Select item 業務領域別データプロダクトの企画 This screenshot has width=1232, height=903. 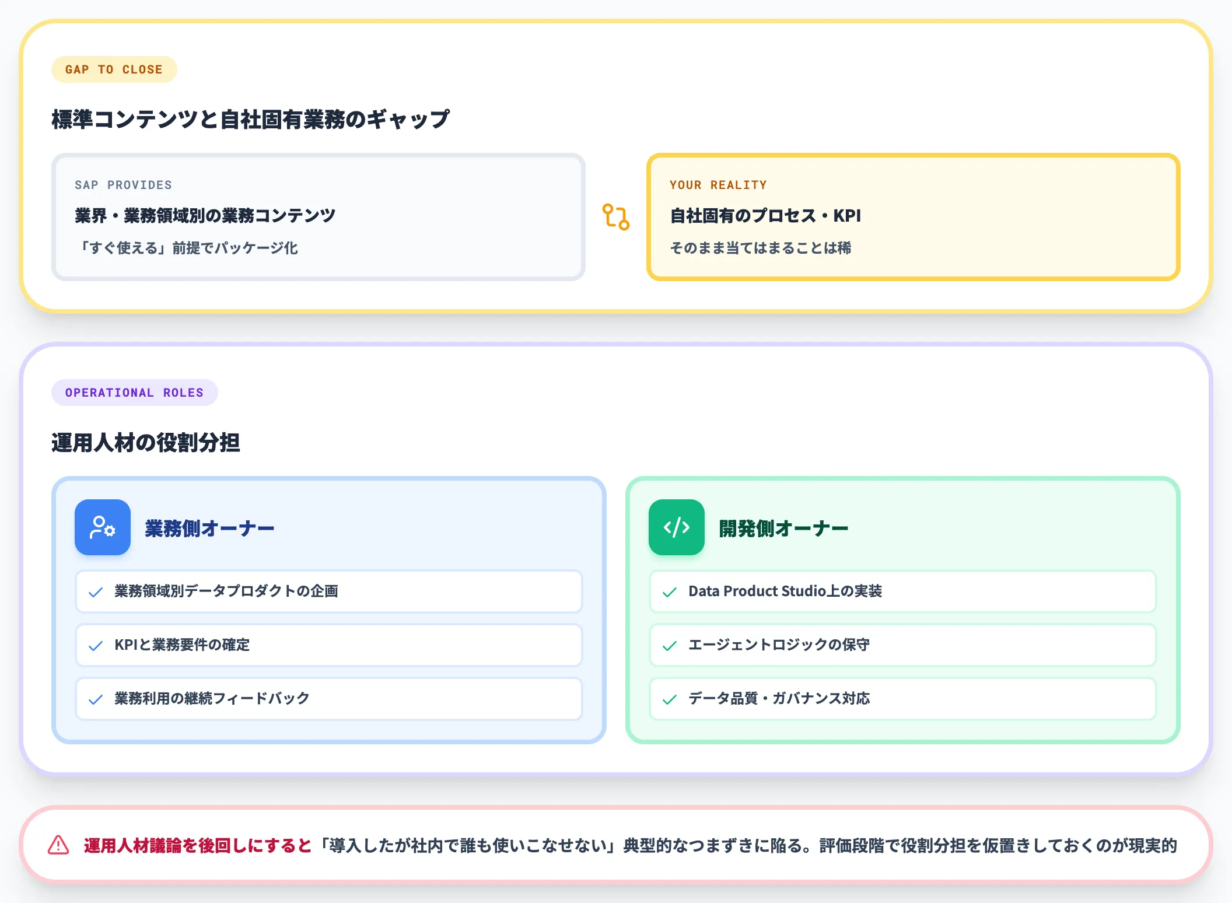(329, 591)
